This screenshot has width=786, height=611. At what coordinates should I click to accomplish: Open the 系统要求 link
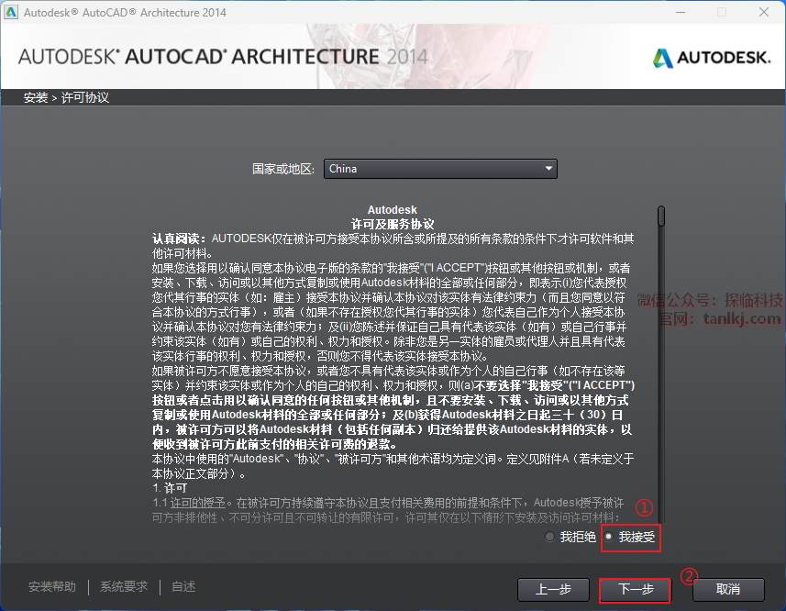tap(124, 587)
